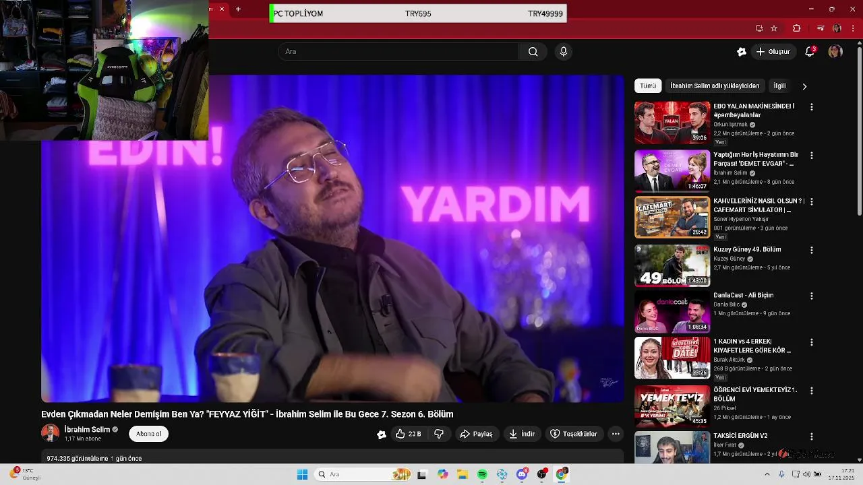This screenshot has height=485, width=863.
Task: Select the İlgili filter chip
Action: point(780,86)
